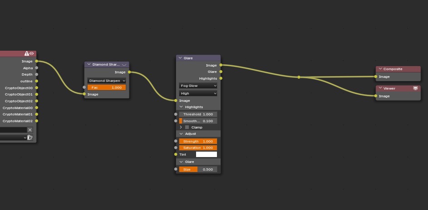Image resolution: width=428 pixels, height=210 pixels.
Task: Click the Diamond Sharpen Fac input socket
Action: 84,87
